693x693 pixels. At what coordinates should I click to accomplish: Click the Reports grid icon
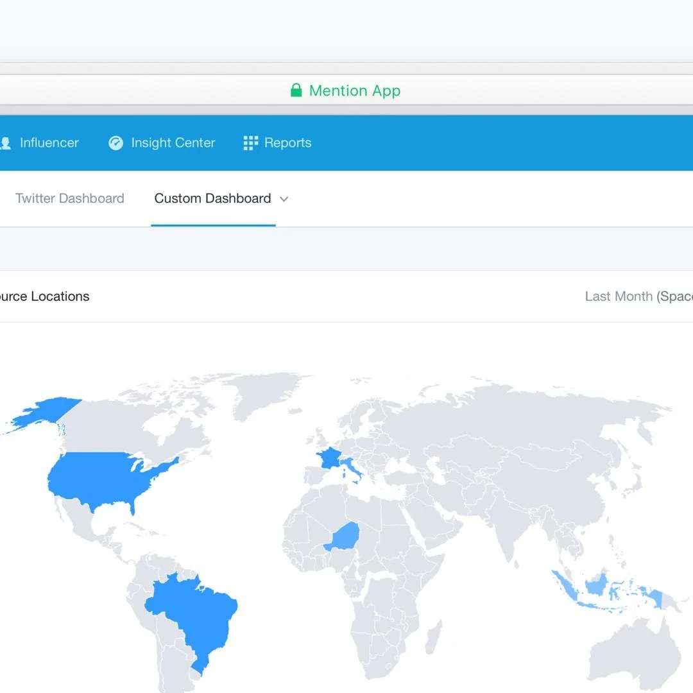(251, 142)
